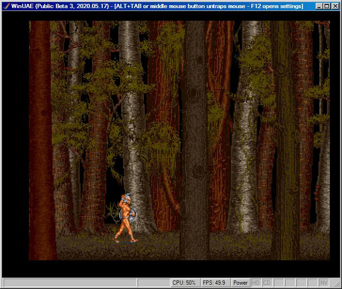Click the WinUAE title bar app icon
This screenshot has width=342, height=289.
(x=7, y=6)
